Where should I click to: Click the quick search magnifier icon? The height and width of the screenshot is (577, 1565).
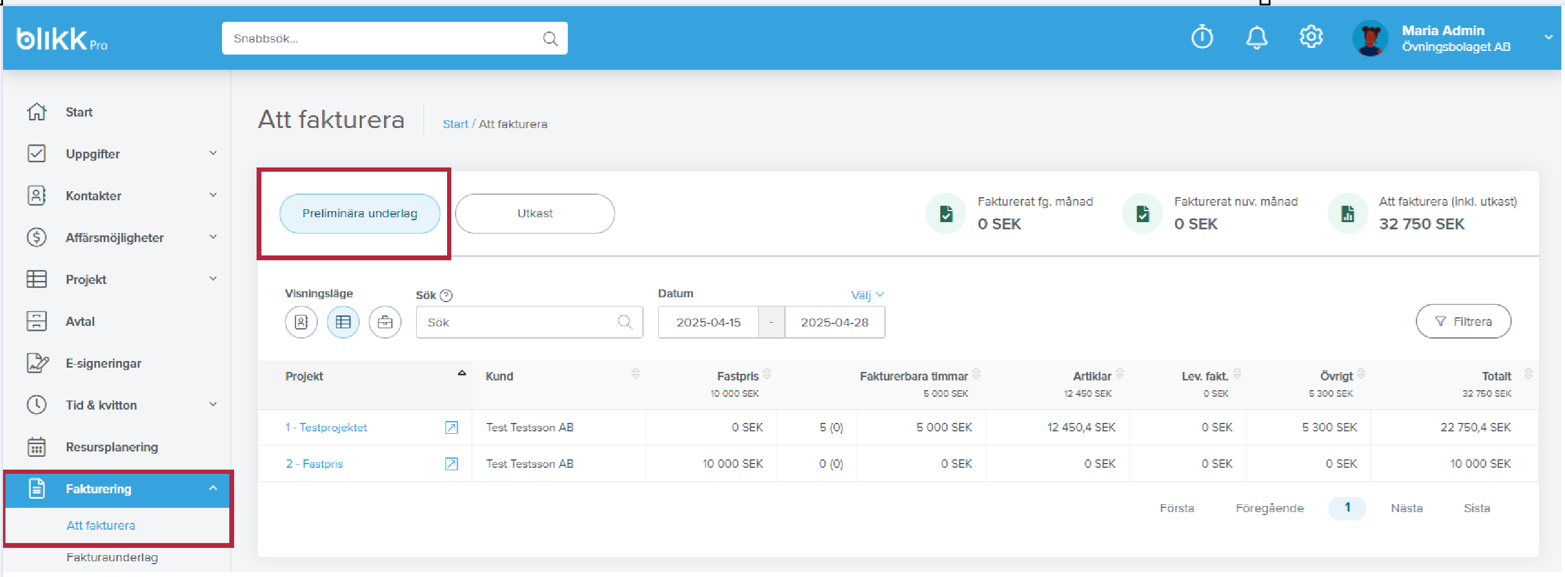point(550,39)
